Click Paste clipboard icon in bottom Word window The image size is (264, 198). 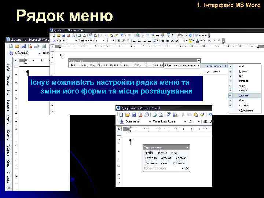(196, 115)
